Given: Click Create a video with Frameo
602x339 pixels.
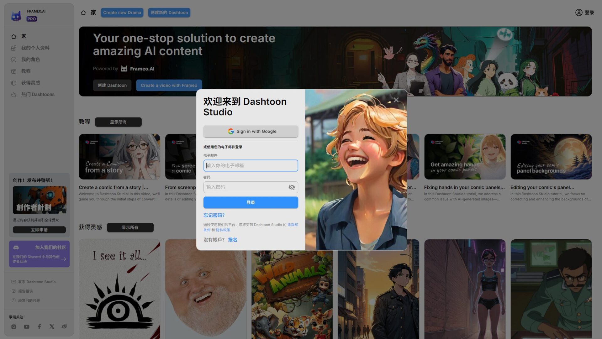Looking at the screenshot, I should [169, 85].
